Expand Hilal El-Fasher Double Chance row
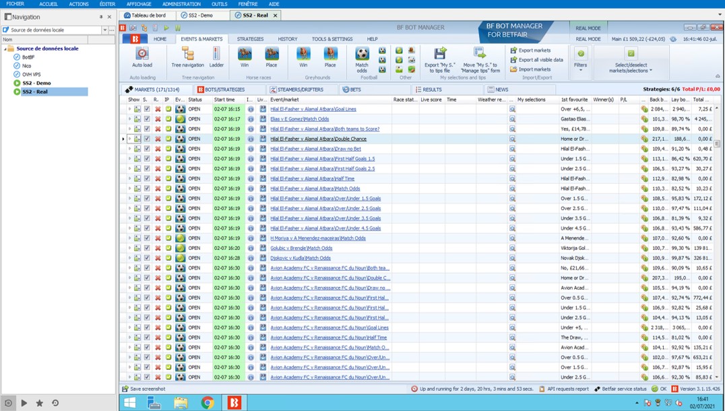Image resolution: width=725 pixels, height=411 pixels. point(129,139)
